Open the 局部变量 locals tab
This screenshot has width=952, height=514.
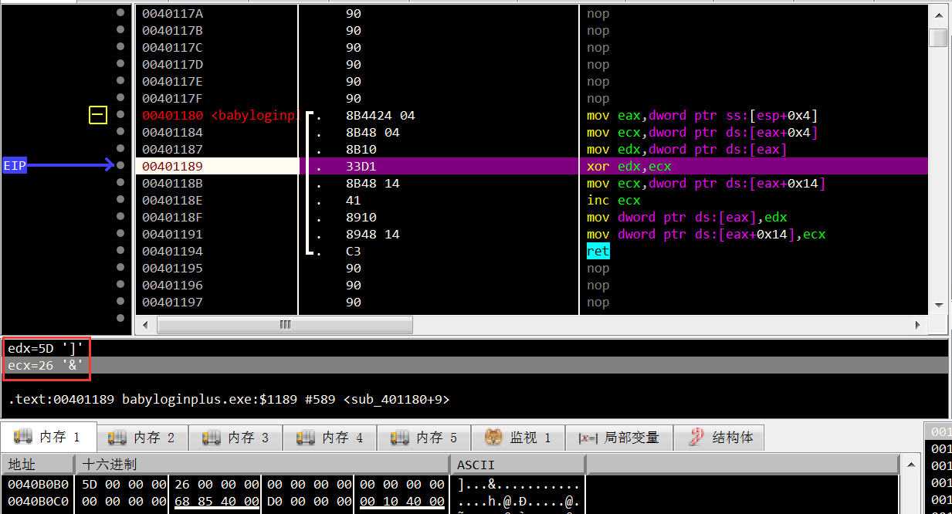coord(619,438)
